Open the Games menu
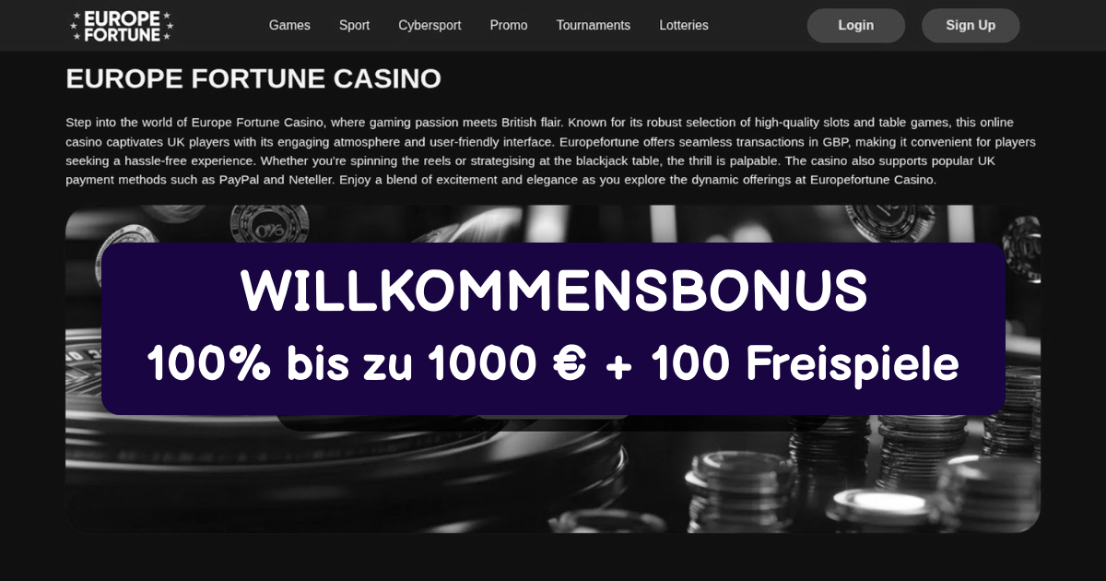The width and height of the screenshot is (1106, 581). click(x=289, y=26)
